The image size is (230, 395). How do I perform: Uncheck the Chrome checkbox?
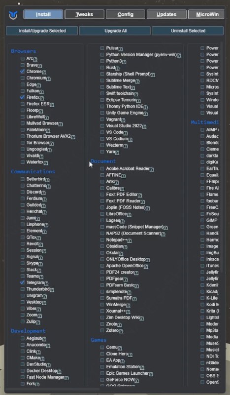22,72
